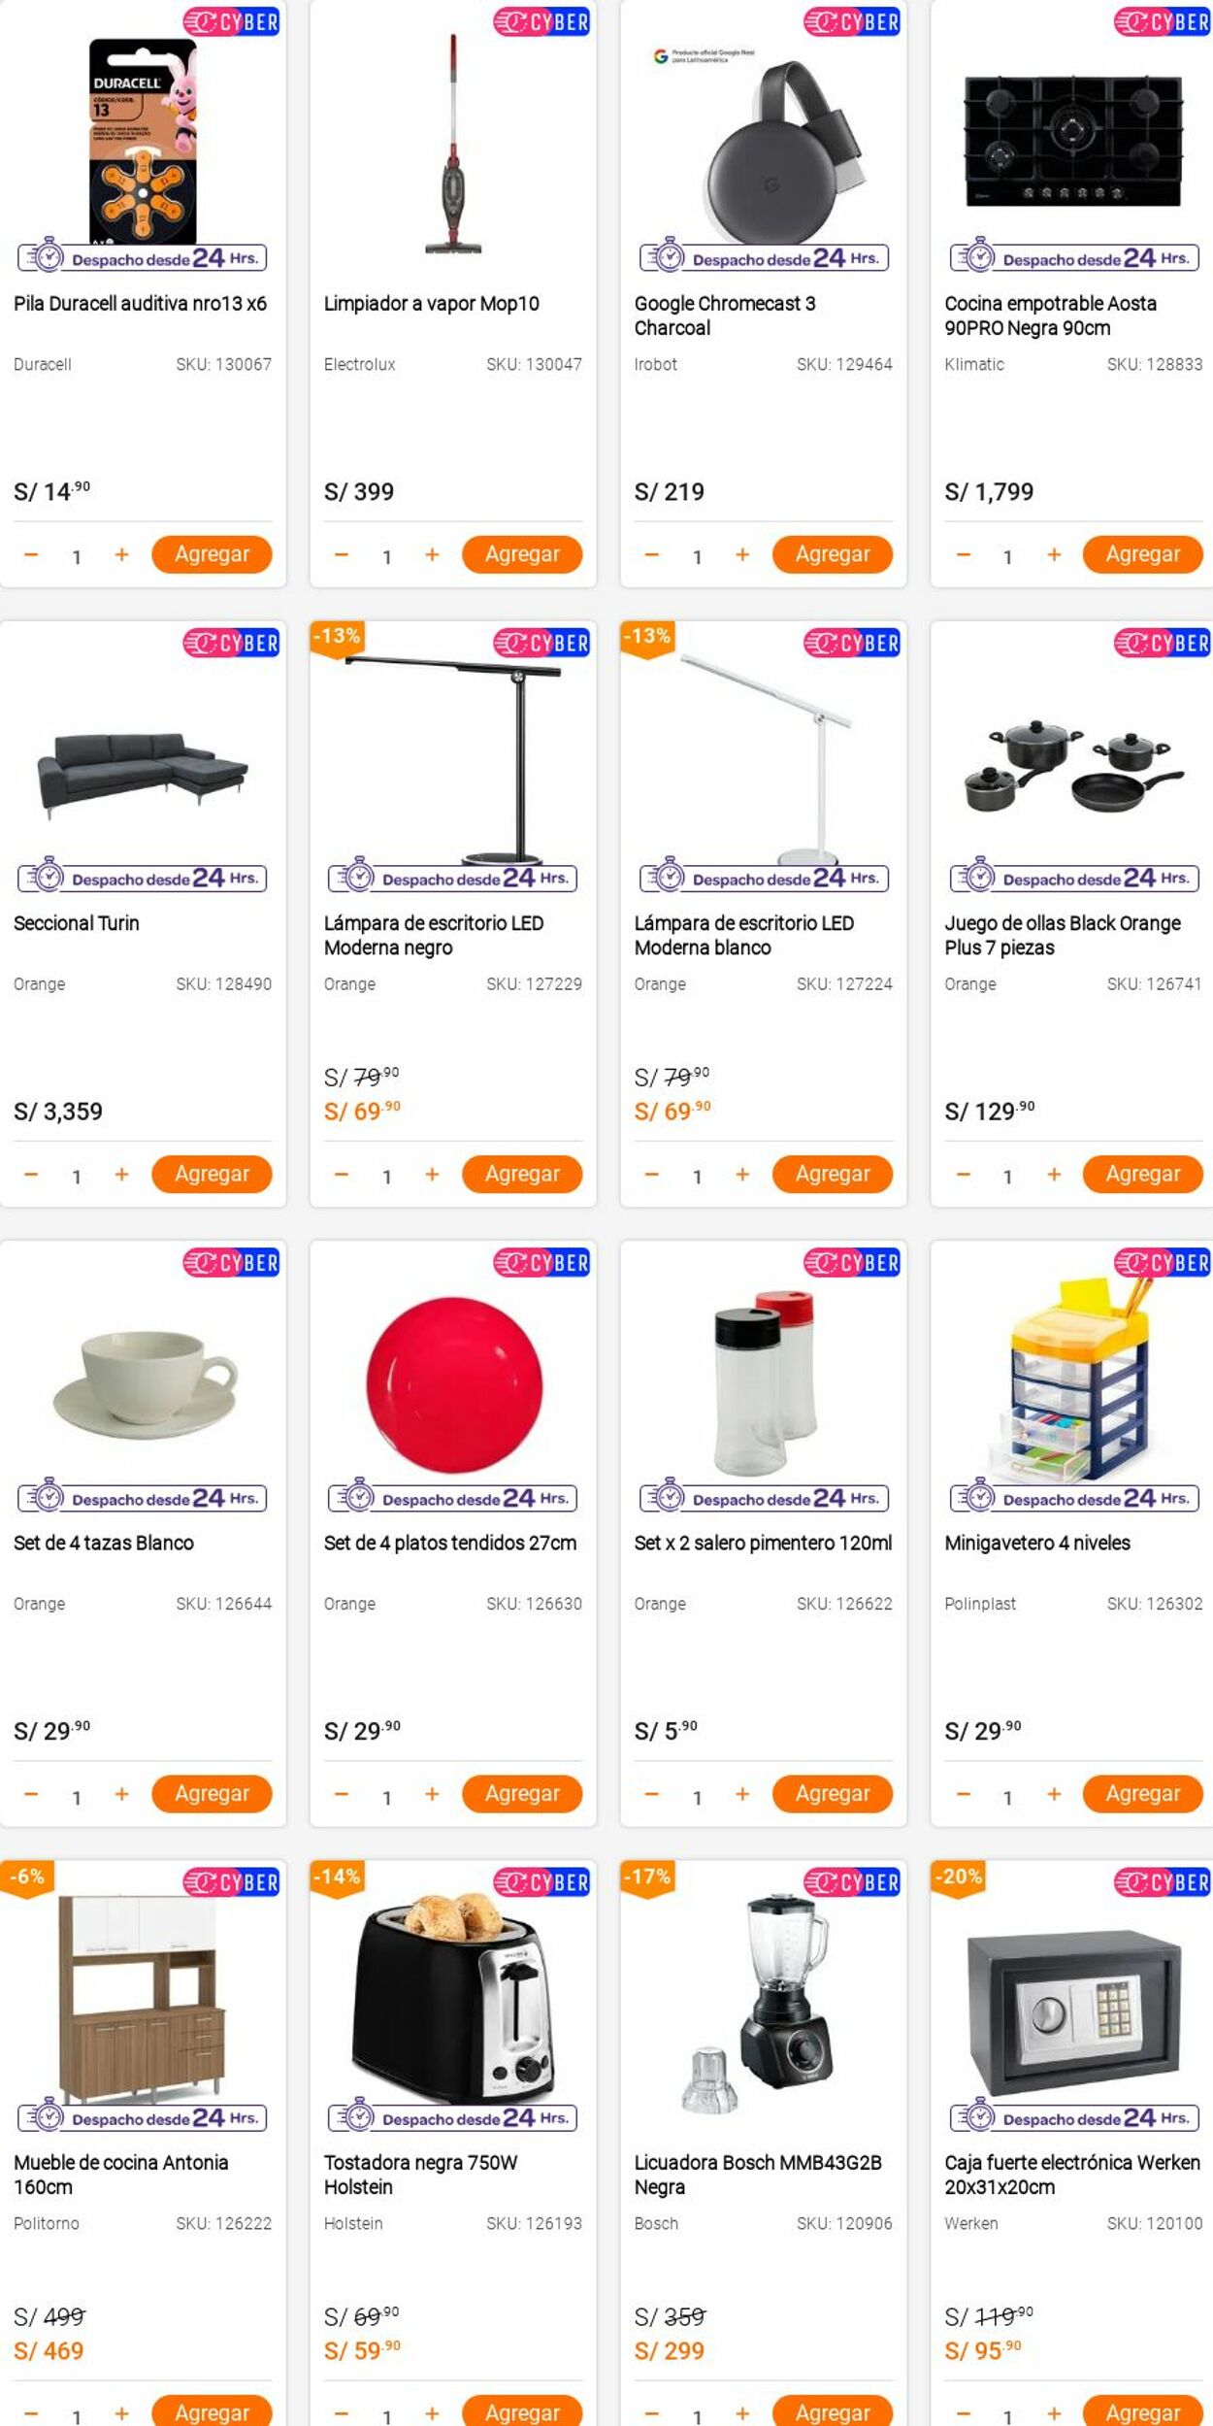Click the red plate product image
1213x2426 pixels.
click(x=453, y=1384)
